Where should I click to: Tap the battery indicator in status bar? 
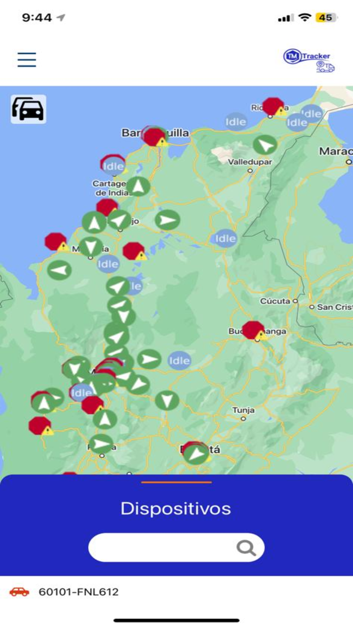327,18
